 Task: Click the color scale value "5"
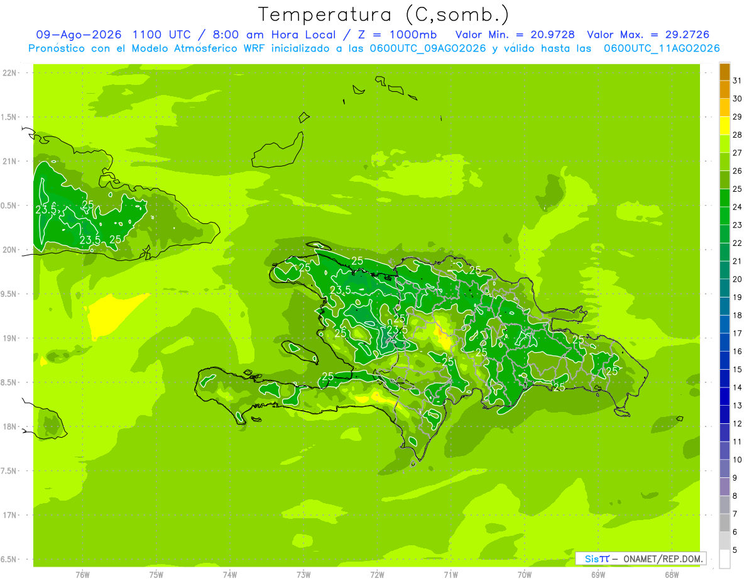coord(735,550)
